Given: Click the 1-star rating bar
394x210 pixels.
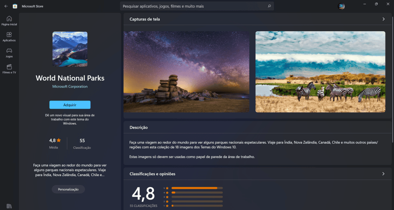Looking at the screenshot, I should [197, 206].
